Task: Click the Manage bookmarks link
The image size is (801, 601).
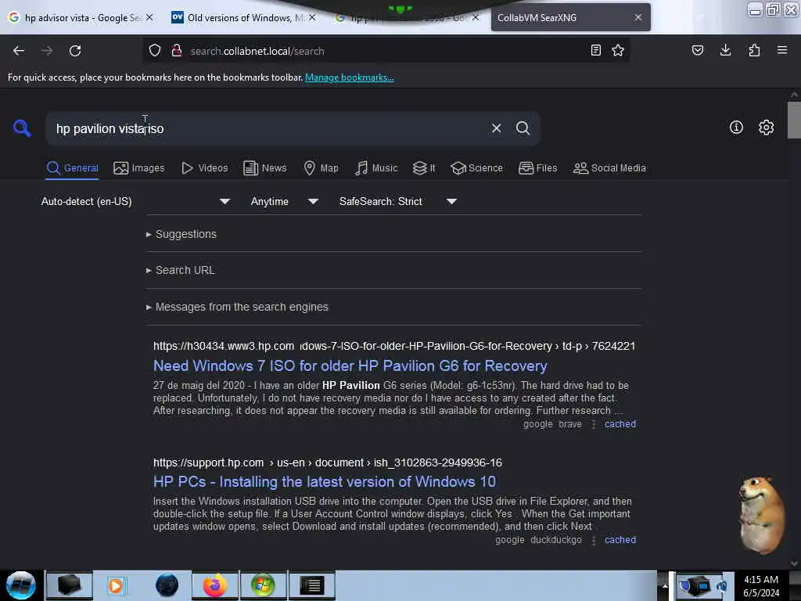Action: pos(350,77)
